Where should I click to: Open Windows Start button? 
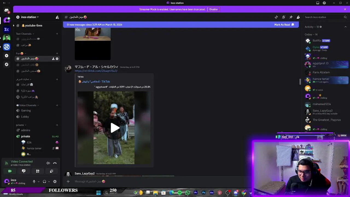[98, 193]
